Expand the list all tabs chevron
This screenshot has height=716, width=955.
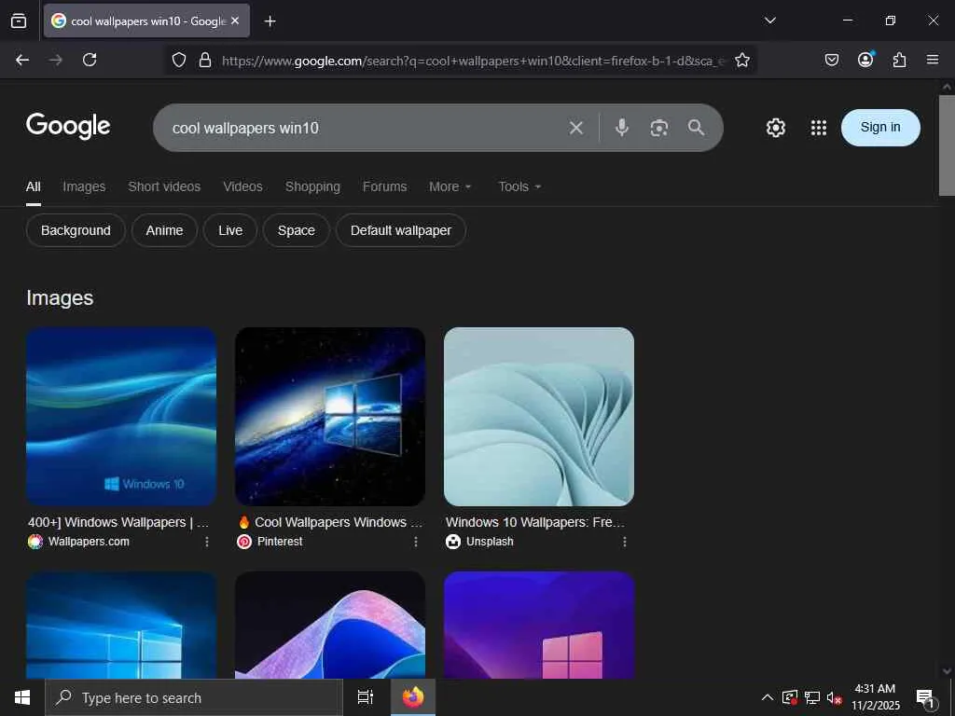(x=769, y=21)
